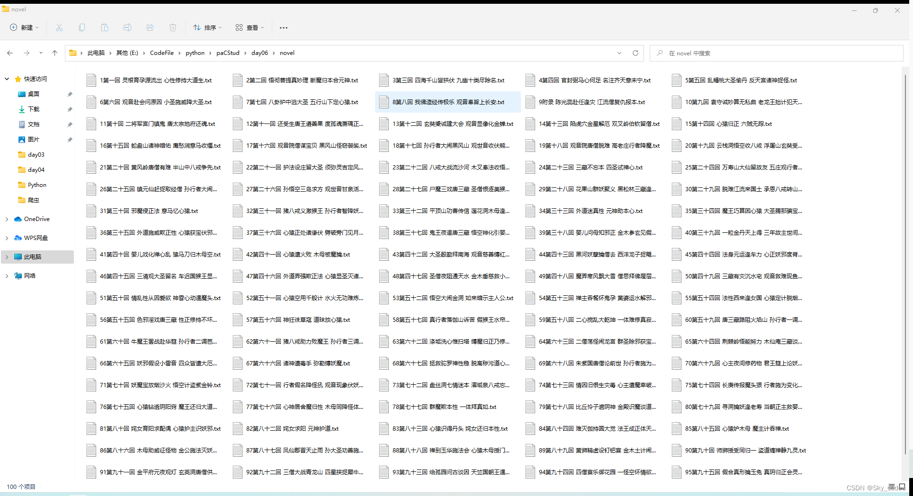The image size is (913, 496).
Task: Unpin 桌面 using its pin icon
Action: [x=70, y=94]
